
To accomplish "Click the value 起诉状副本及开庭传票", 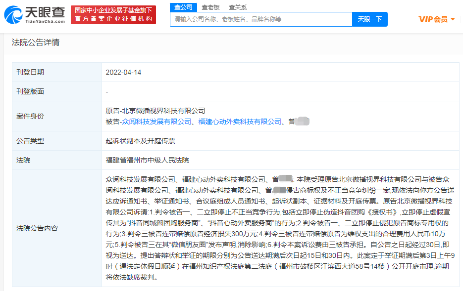I will [140, 141].
